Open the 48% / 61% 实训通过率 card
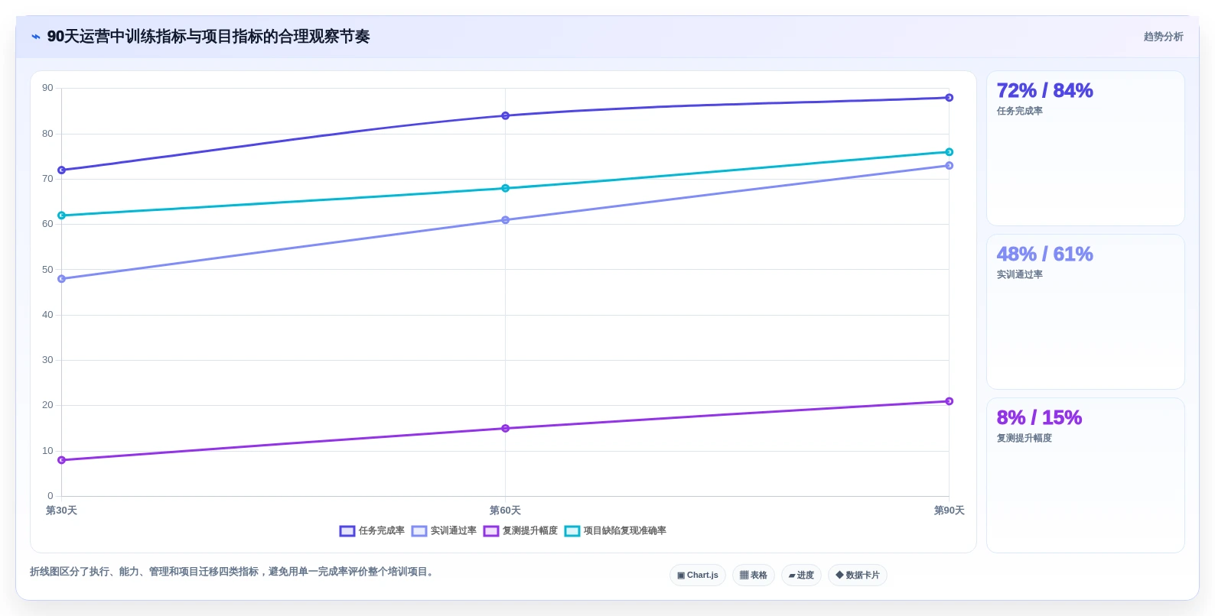The image size is (1215, 616). pos(1085,312)
